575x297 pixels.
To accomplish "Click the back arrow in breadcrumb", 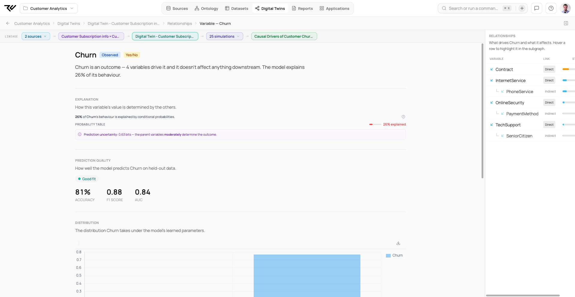I will 8,23.
